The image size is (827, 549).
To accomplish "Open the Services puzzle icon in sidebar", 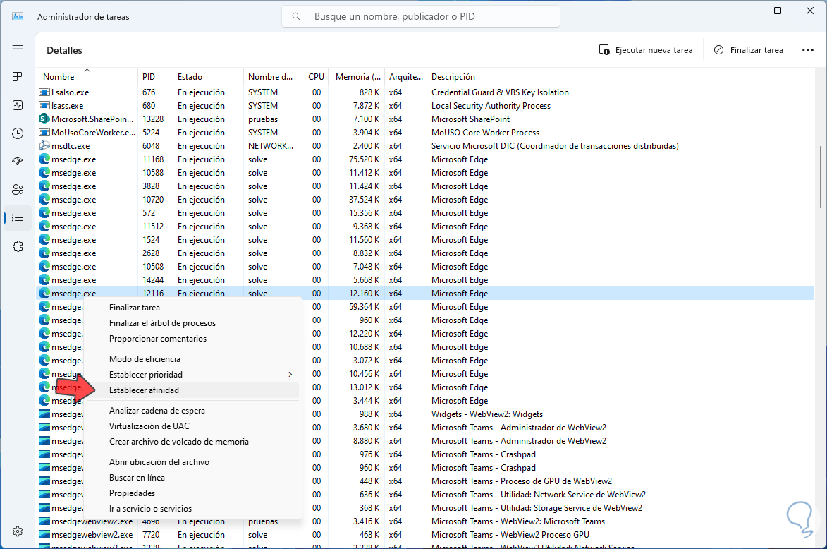I will (x=18, y=246).
